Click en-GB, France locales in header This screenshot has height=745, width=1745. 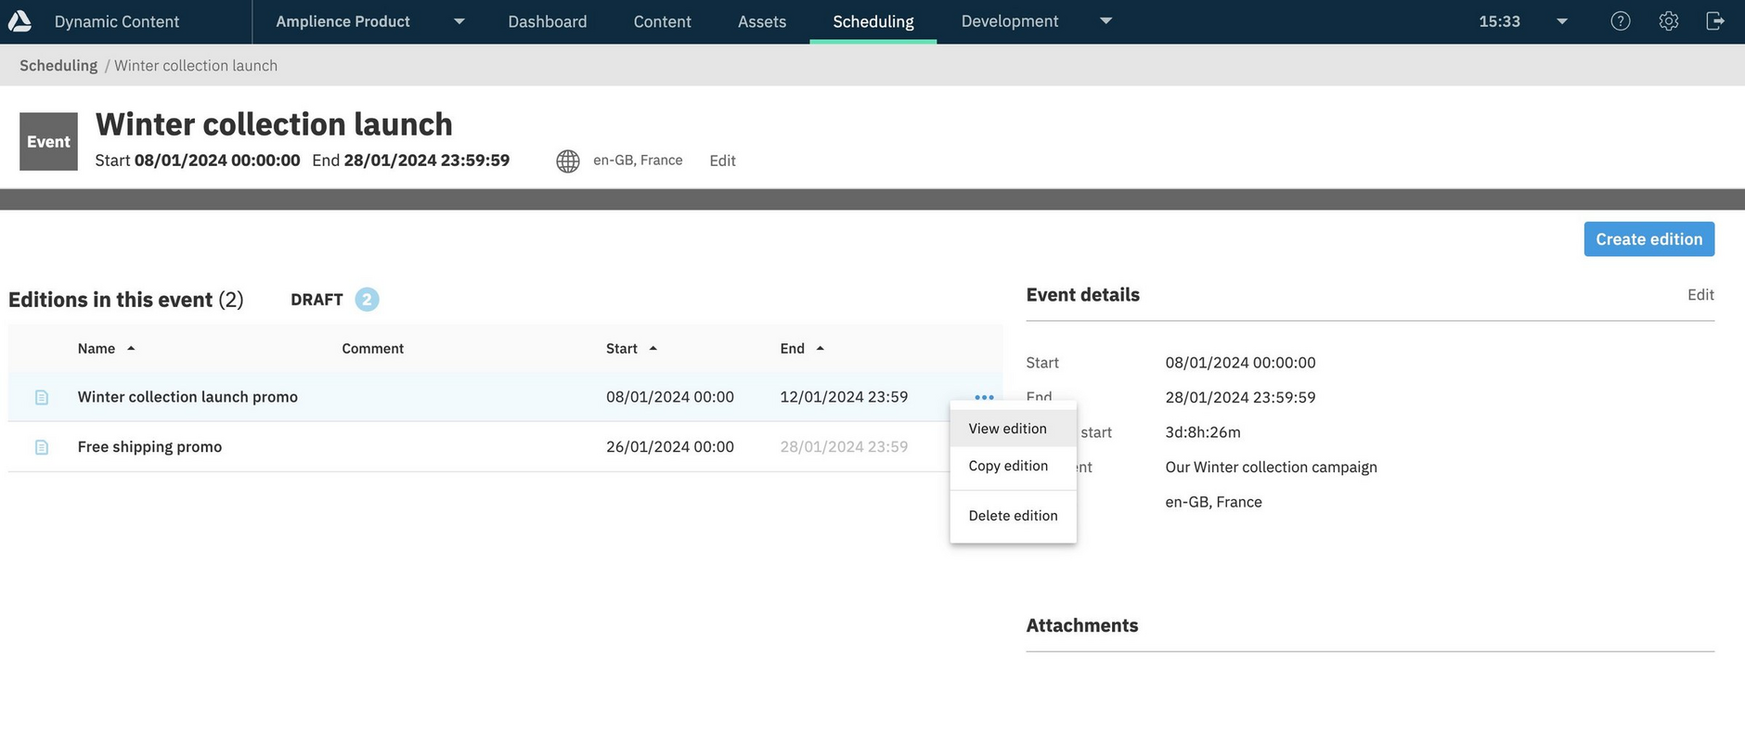[x=638, y=161]
